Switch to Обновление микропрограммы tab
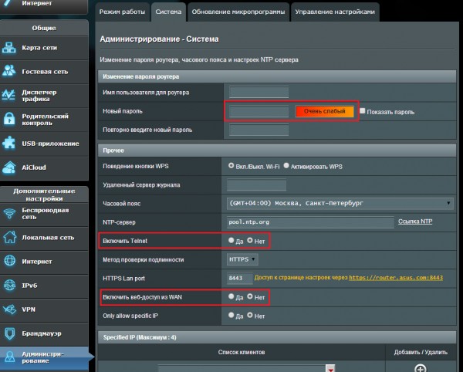The image size is (463, 372). coord(238,12)
